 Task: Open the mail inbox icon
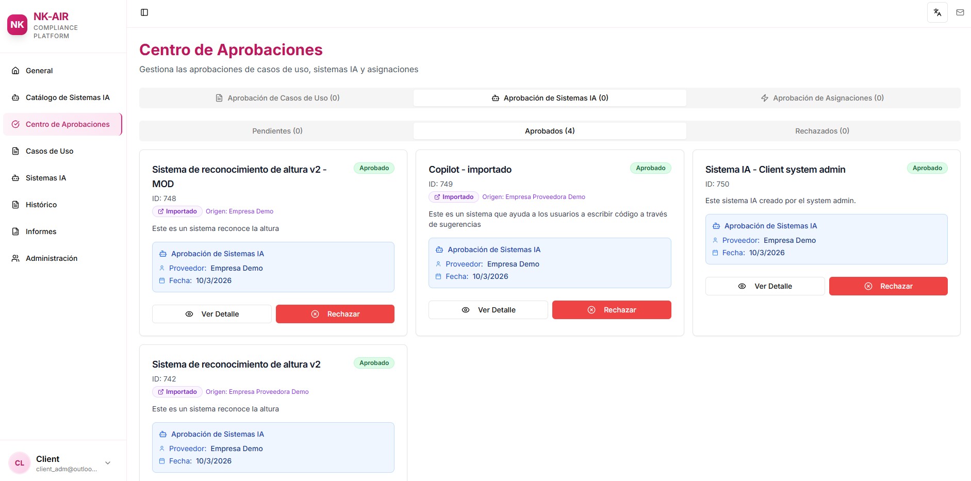(960, 12)
